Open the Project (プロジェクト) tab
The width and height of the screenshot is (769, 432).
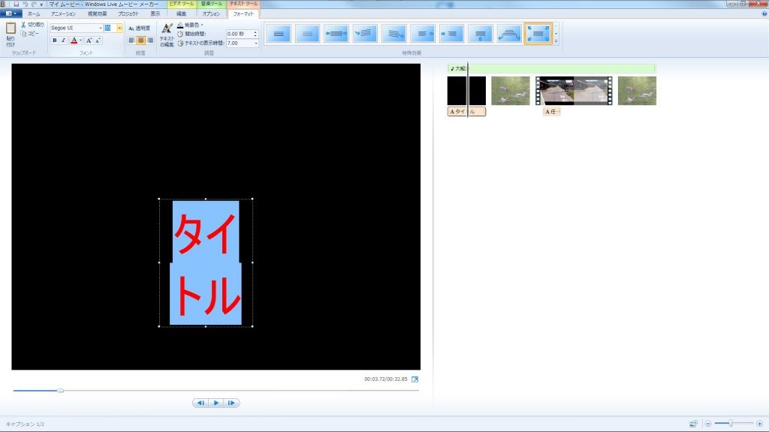(128, 13)
